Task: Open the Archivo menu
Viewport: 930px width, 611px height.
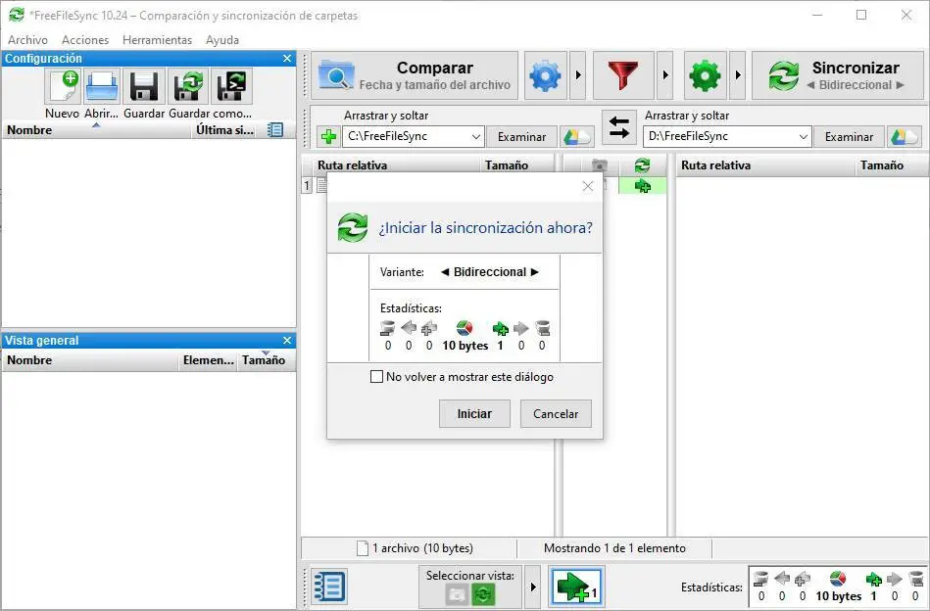Action: click(x=27, y=40)
